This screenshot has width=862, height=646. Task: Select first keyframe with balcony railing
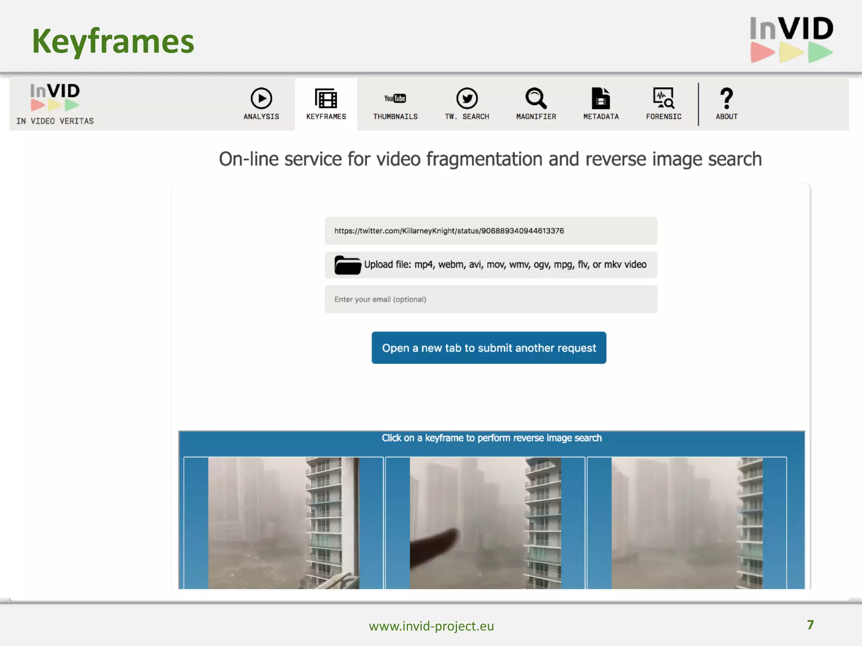284,523
